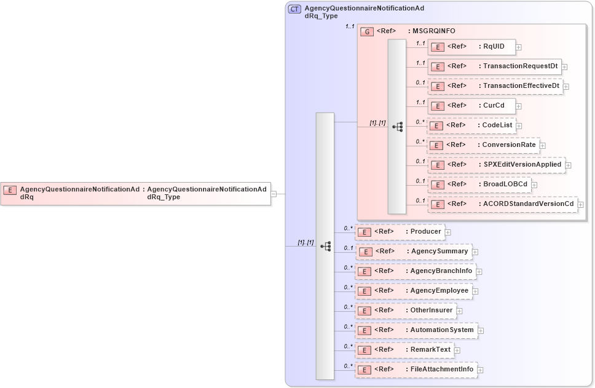Click the E icon of the CurCd element

pos(436,106)
